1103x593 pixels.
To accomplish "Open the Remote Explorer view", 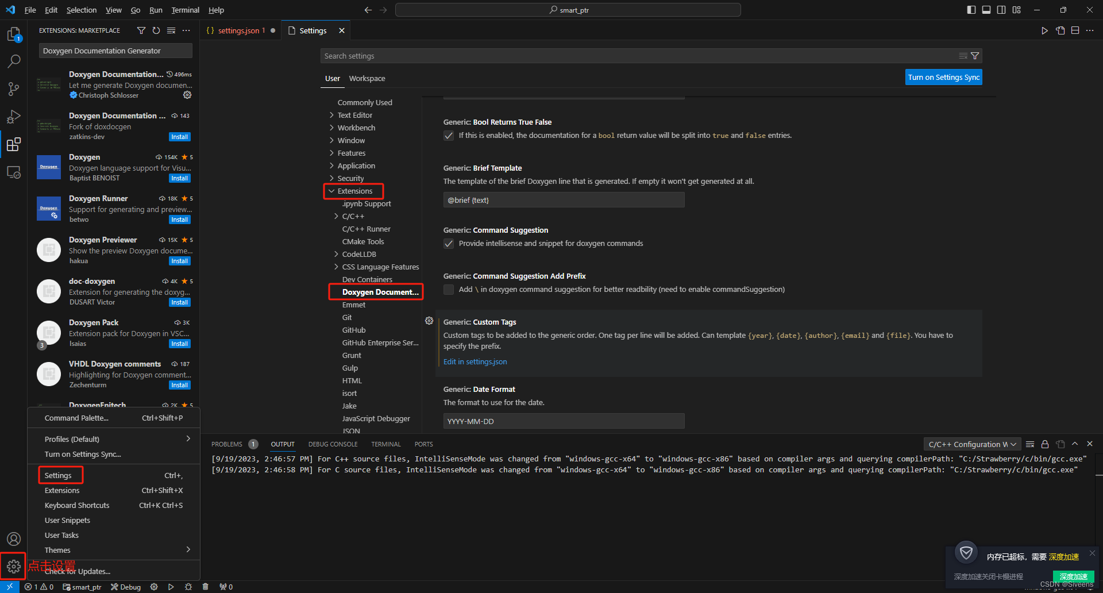I will 14,172.
